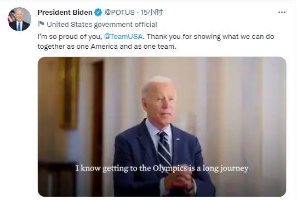
Task: Click the blue verified badge next to President Biden
Action: [x=98, y=13]
